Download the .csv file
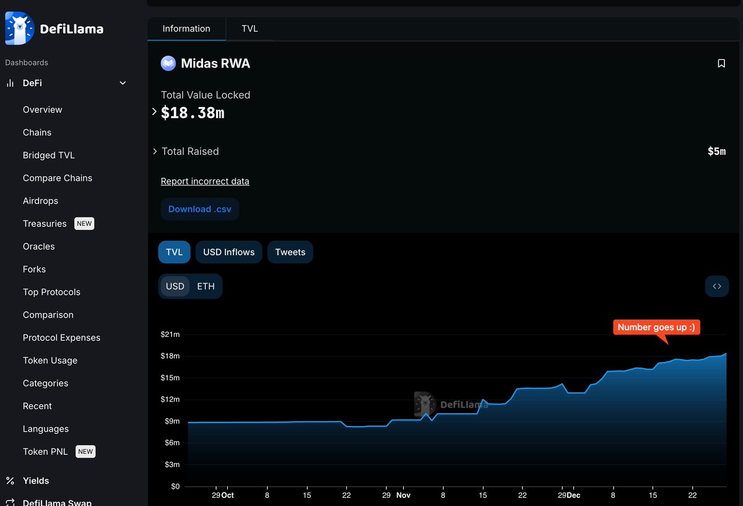The image size is (743, 506). pos(200,209)
